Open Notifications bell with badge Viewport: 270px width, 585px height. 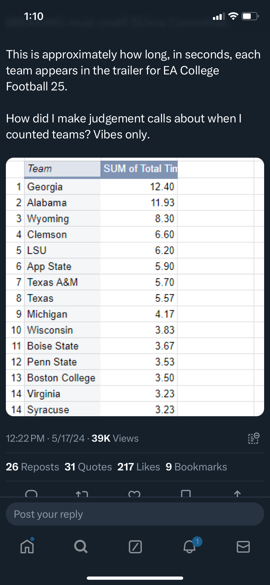click(x=190, y=546)
